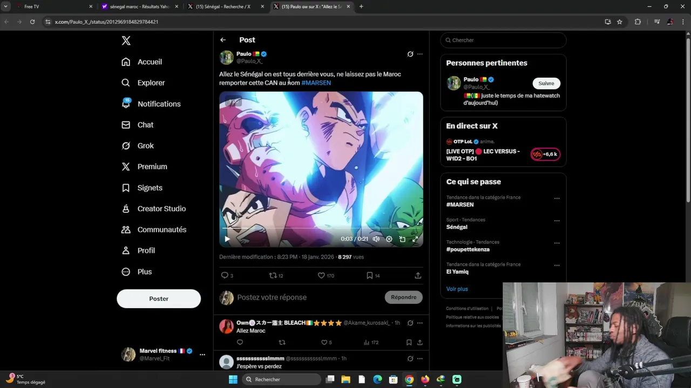Like the Allez Maroc comment
Viewport: 691px width, 388px height.
click(327, 342)
